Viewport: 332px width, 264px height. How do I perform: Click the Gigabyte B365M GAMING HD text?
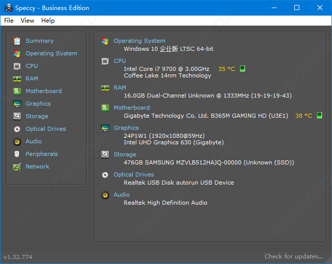click(206, 116)
